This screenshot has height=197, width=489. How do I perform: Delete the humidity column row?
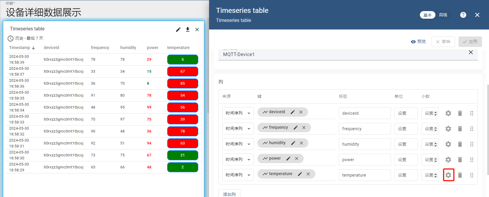[x=460, y=144]
